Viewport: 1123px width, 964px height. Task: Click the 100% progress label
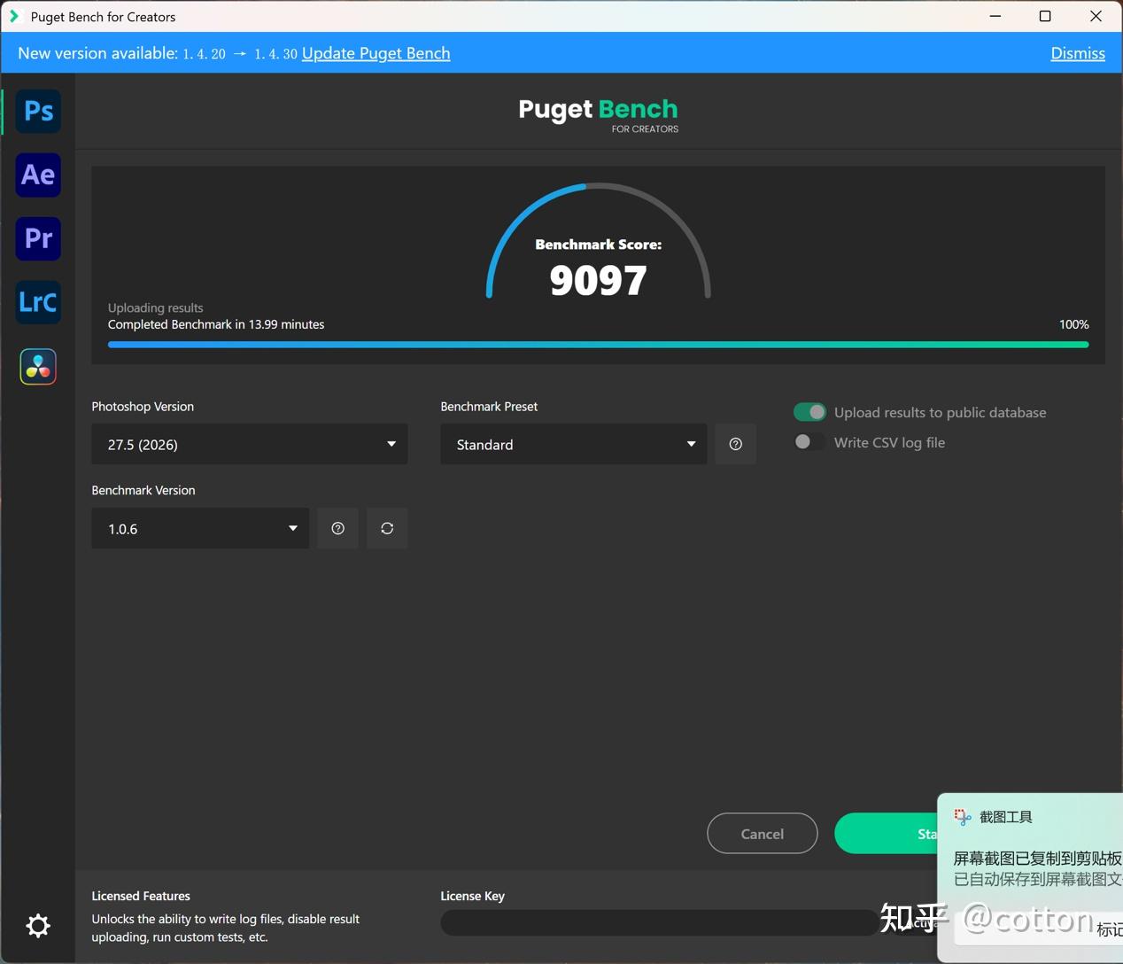1074,324
